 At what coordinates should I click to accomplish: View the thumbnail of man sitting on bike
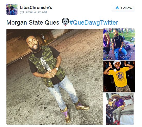coord(119,44)
